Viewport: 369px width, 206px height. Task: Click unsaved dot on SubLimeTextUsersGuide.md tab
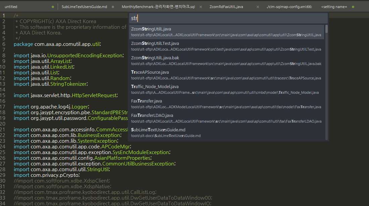113,7
